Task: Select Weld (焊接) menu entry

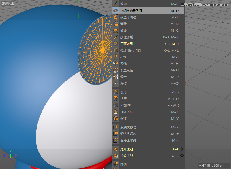Action: pos(123,83)
